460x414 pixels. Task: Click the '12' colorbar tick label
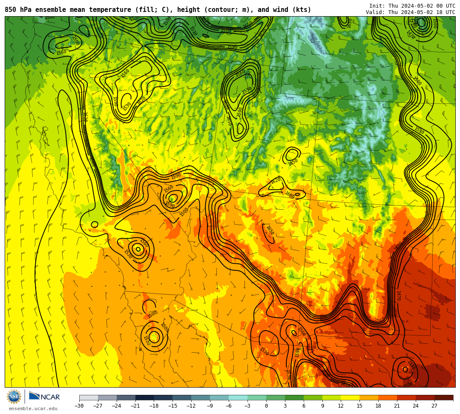tap(341, 406)
